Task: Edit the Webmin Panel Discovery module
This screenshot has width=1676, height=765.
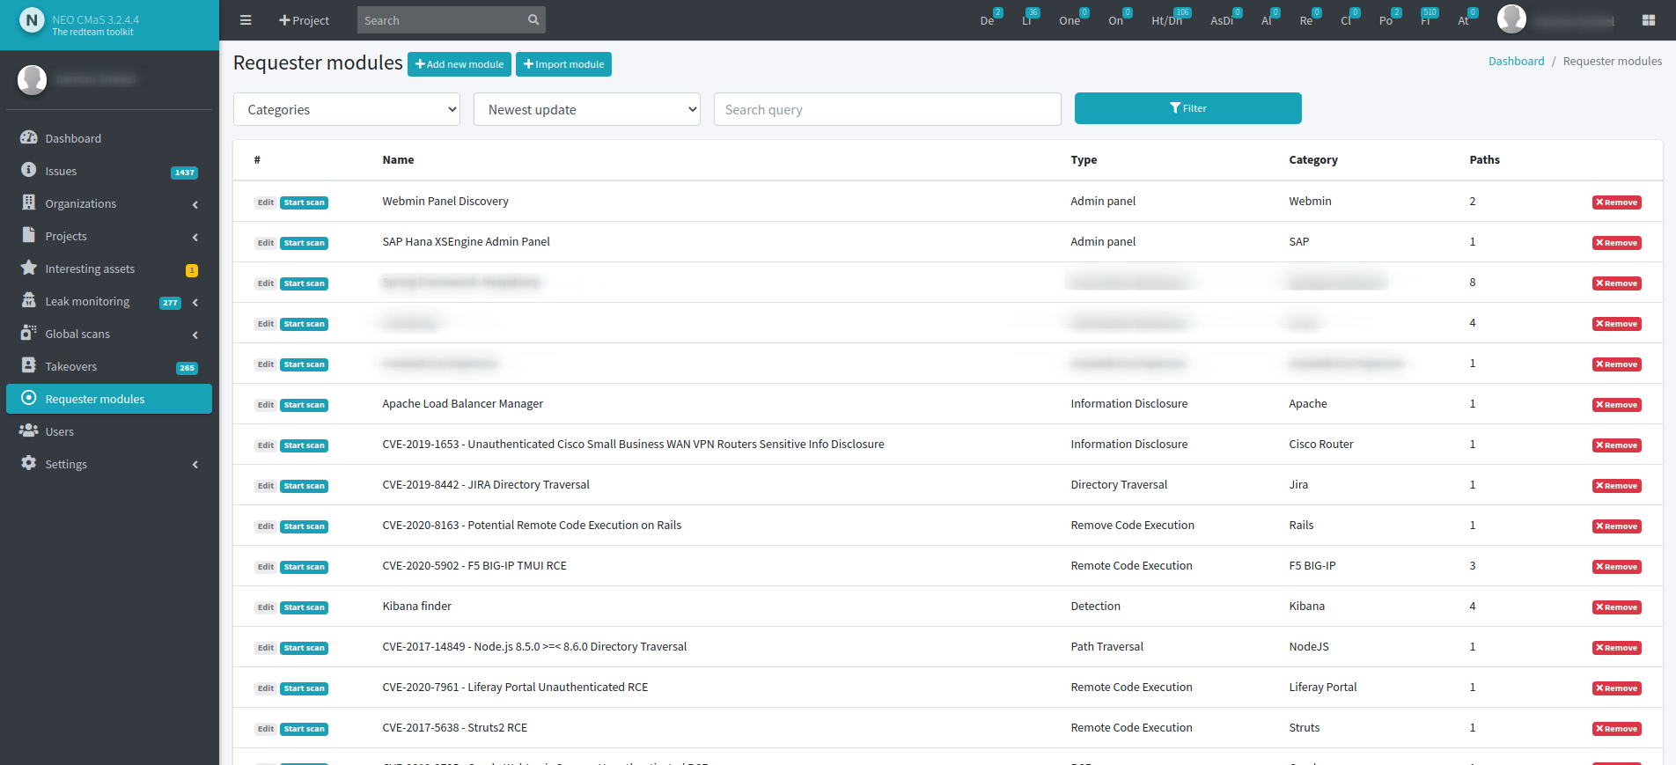Action: [x=266, y=202]
